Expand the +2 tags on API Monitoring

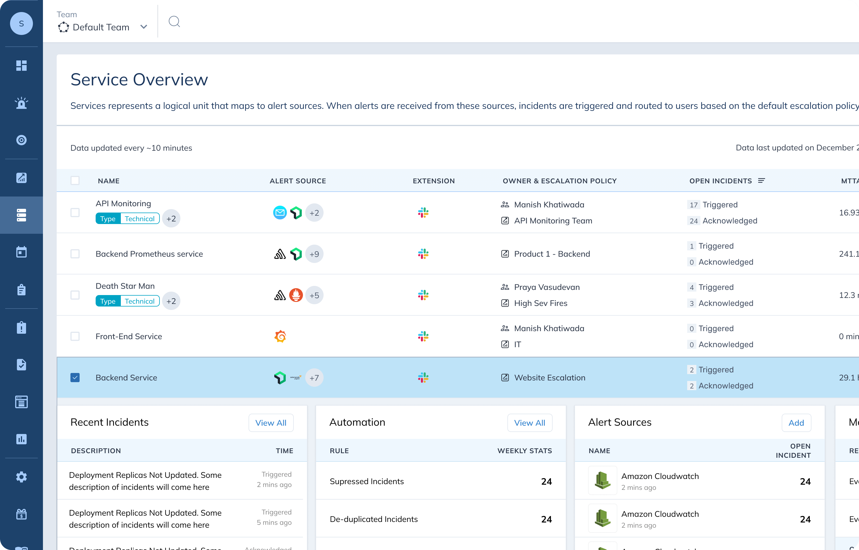[x=171, y=219]
